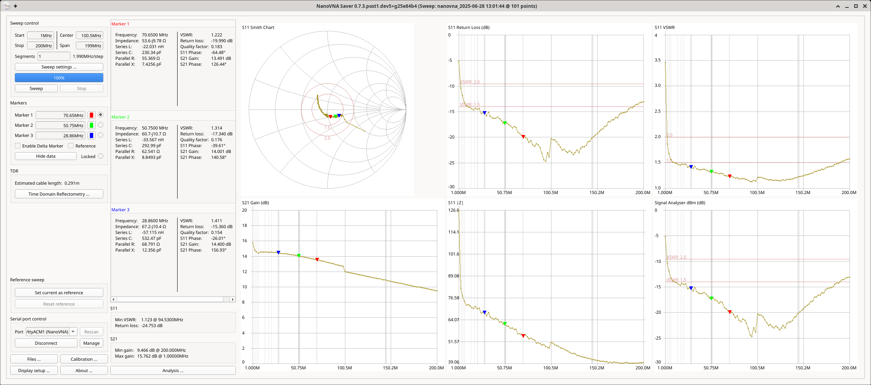Click the S11 Smith Chart title
The width and height of the screenshot is (871, 385).
point(258,27)
